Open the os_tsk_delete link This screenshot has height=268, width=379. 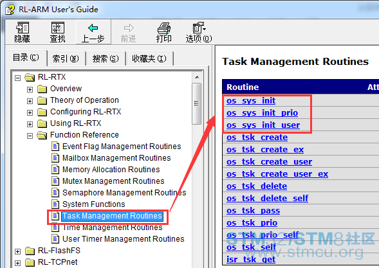pos(257,186)
